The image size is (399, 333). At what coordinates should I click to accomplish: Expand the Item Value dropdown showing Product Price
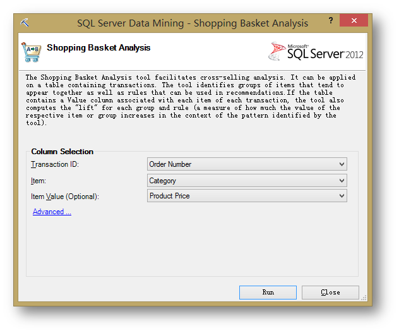[x=247, y=196]
